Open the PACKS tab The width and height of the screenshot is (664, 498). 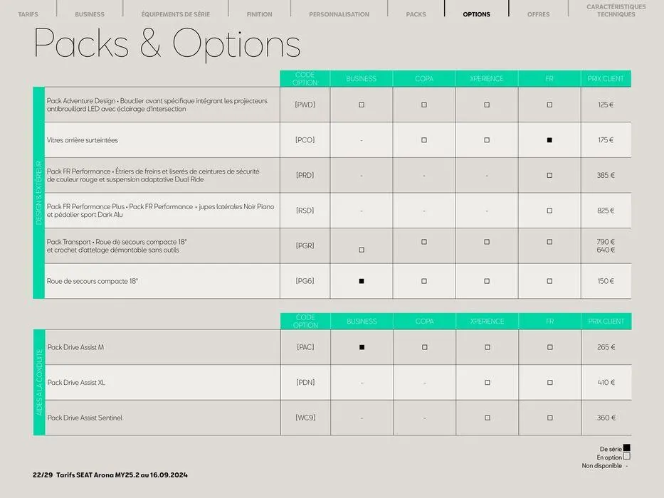pos(416,14)
